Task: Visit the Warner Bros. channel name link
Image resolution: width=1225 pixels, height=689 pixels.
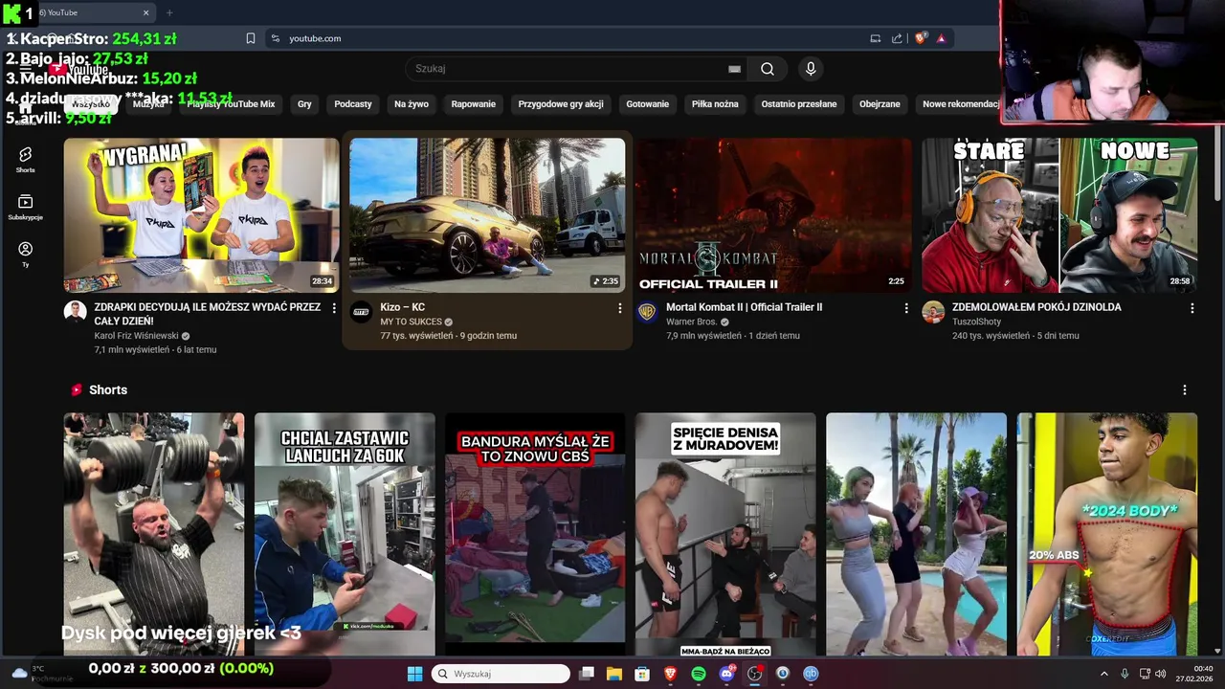Action: tap(691, 322)
